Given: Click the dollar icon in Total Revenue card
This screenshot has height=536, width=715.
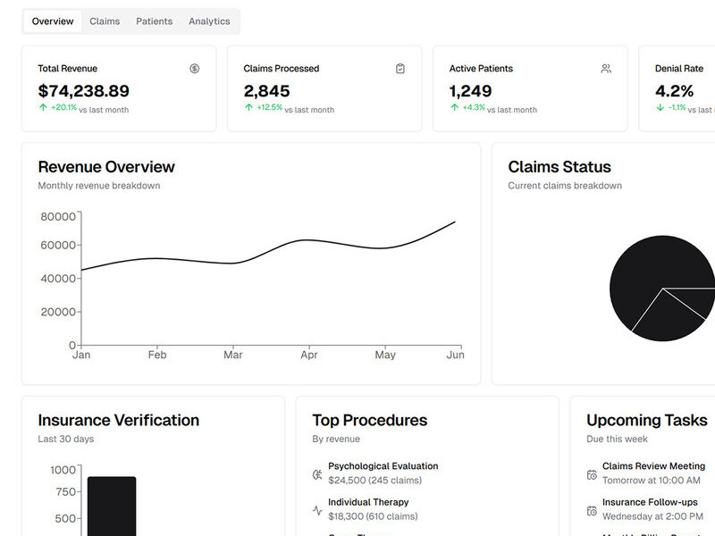Looking at the screenshot, I should [x=195, y=69].
